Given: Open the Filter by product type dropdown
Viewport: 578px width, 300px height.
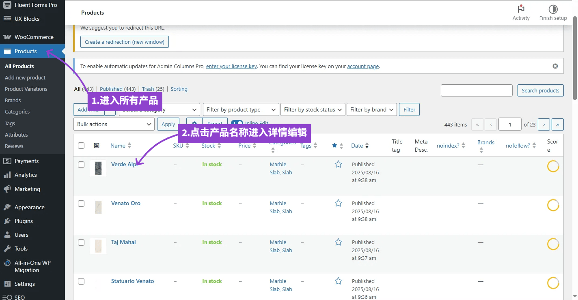Looking at the screenshot, I should [x=241, y=109].
